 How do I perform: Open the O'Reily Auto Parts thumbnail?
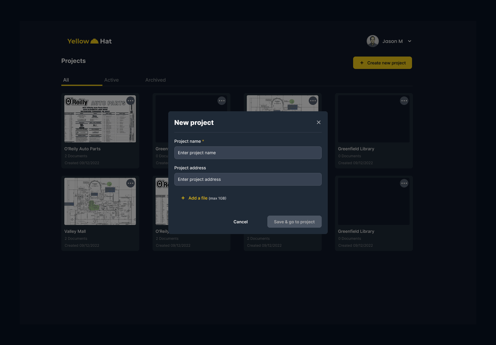click(x=100, y=119)
